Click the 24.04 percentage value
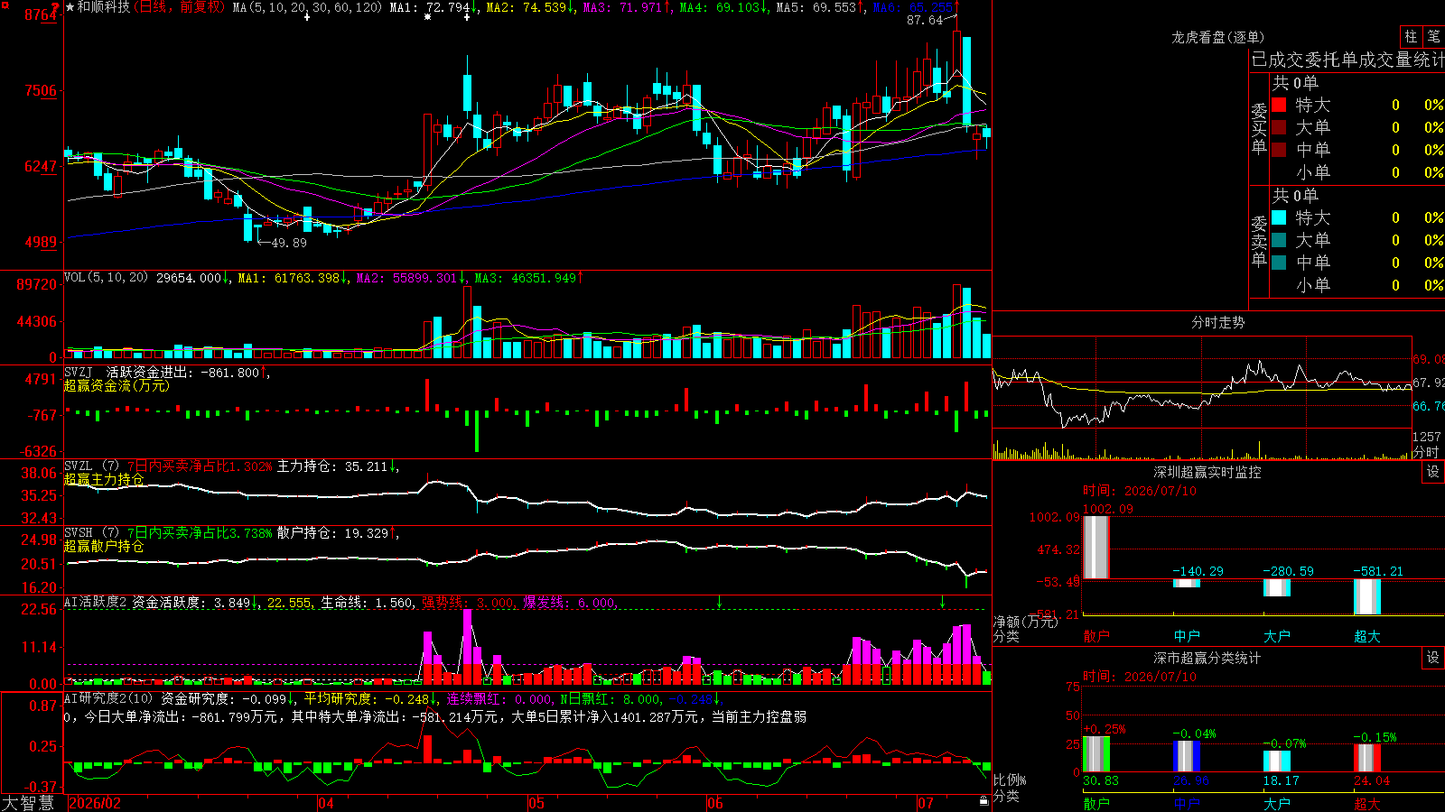 click(x=1372, y=780)
